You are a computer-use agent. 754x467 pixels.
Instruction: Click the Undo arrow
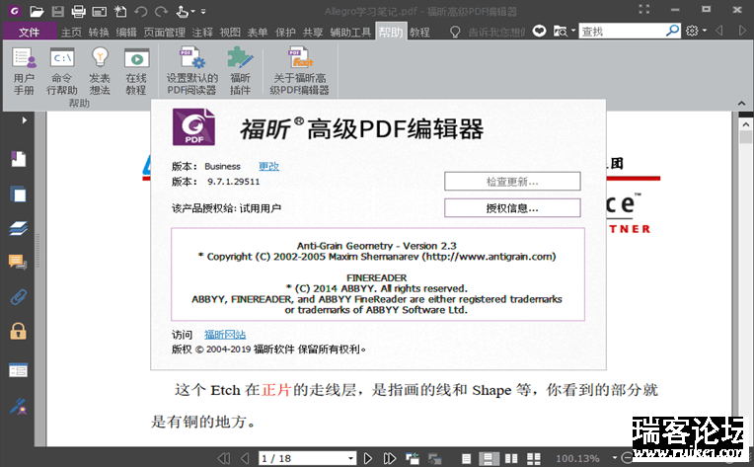coord(140,11)
